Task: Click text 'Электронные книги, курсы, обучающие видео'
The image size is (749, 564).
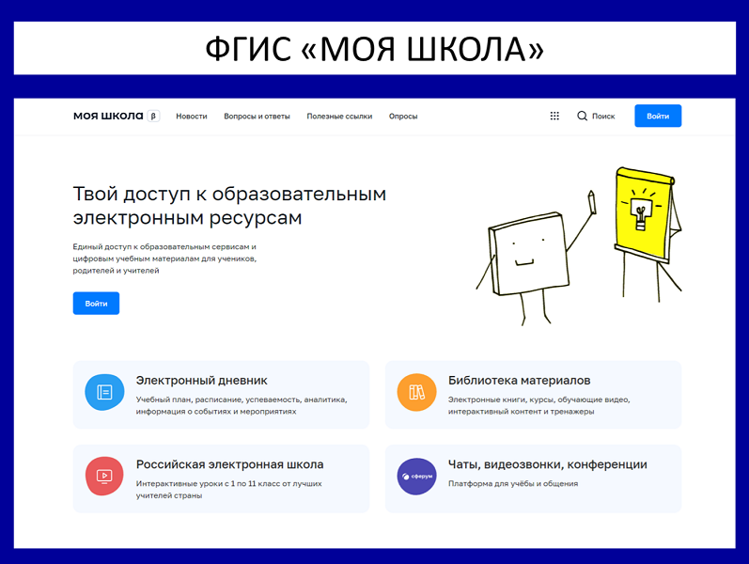Action: click(x=538, y=399)
